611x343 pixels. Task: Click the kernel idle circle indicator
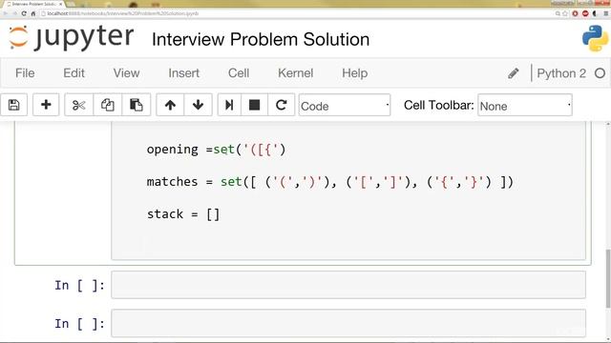[x=600, y=73]
